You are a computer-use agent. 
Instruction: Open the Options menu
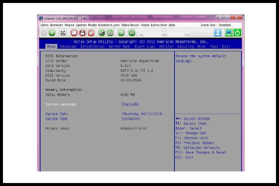click(81, 25)
